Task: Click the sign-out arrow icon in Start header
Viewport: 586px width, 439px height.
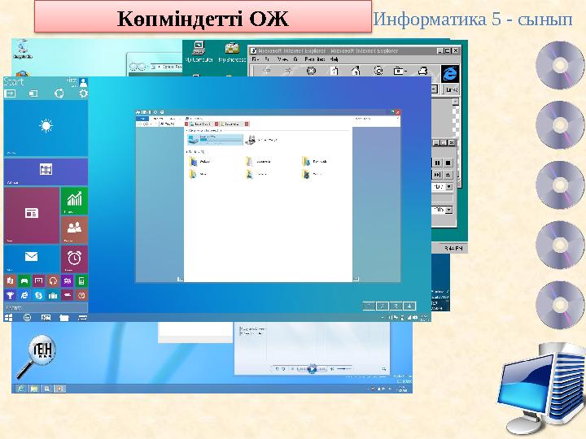Action: point(10,93)
